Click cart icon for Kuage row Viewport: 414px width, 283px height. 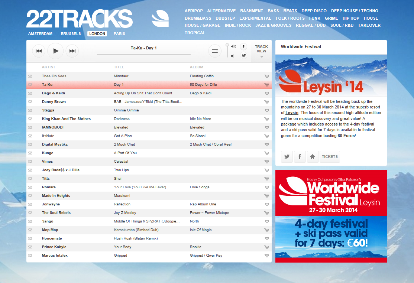tap(267, 153)
